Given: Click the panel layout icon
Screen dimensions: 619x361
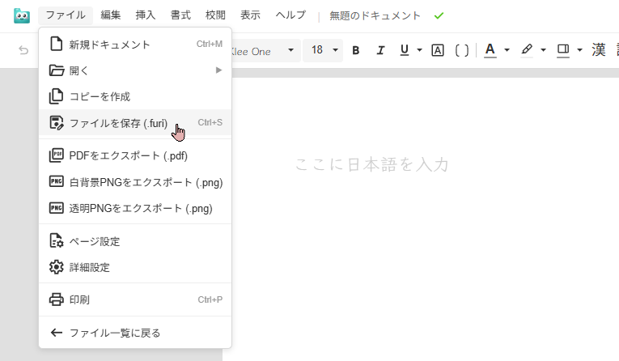Looking at the screenshot, I should pyautogui.click(x=563, y=50).
